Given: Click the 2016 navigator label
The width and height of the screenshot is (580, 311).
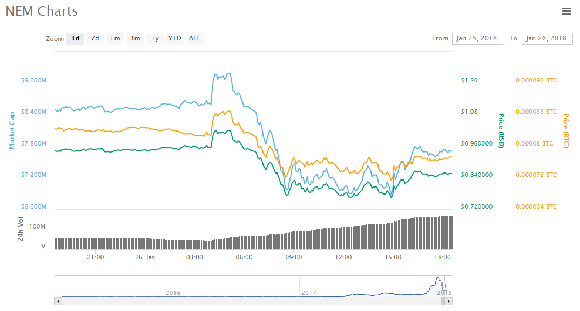Looking at the screenshot, I should (173, 293).
